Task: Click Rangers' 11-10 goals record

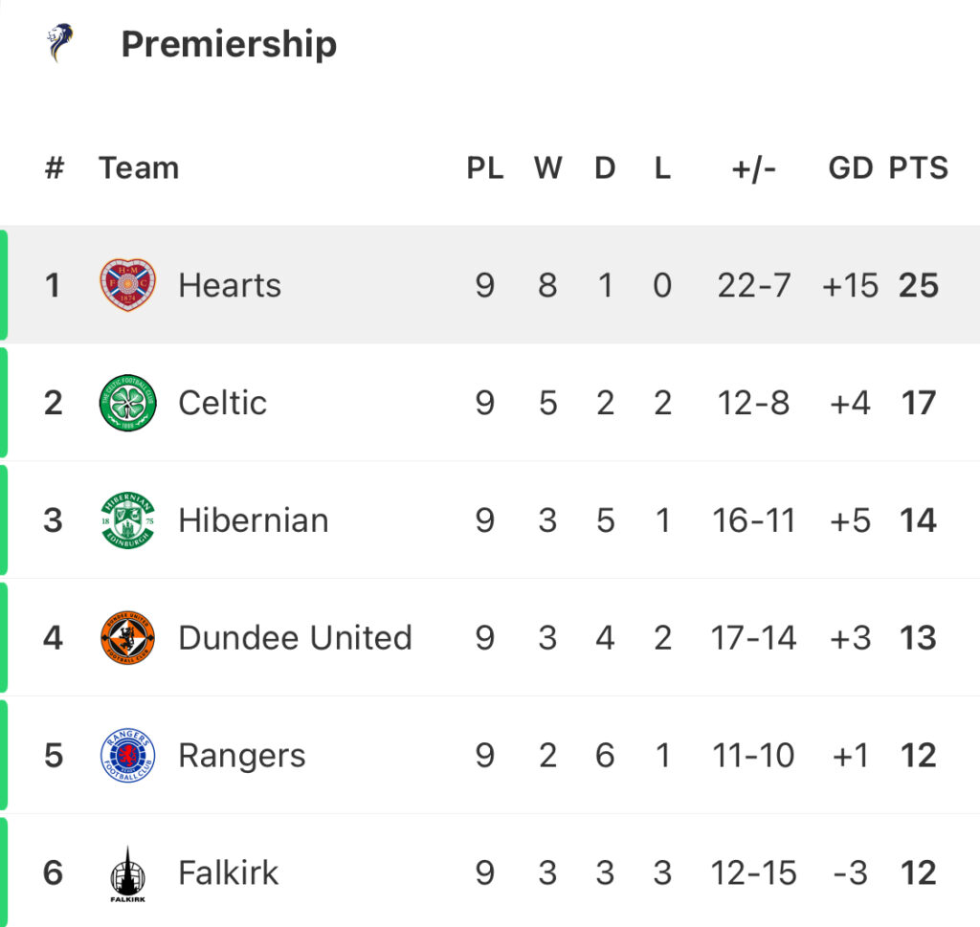Action: point(753,756)
